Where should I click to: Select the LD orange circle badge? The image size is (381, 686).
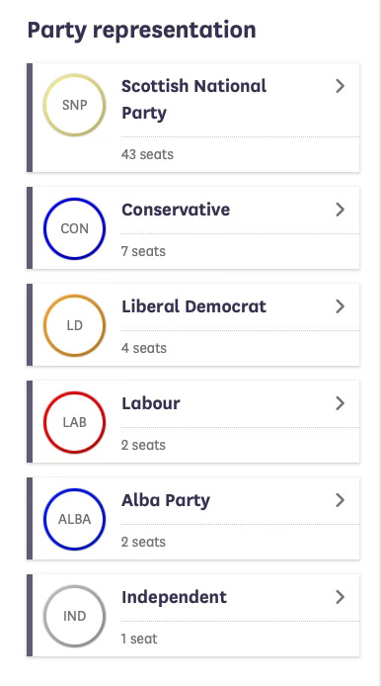(x=74, y=325)
